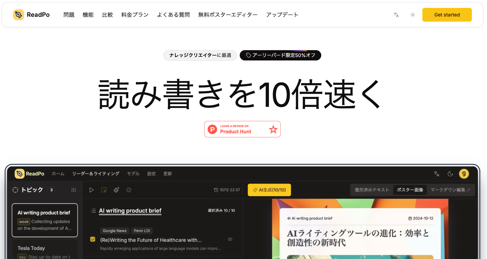Click the play triangle icon in reader toolbar
The height and width of the screenshot is (259, 487).
[x=91, y=190]
